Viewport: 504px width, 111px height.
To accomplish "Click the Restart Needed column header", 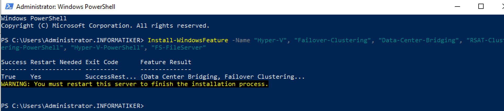I will [56, 62].
